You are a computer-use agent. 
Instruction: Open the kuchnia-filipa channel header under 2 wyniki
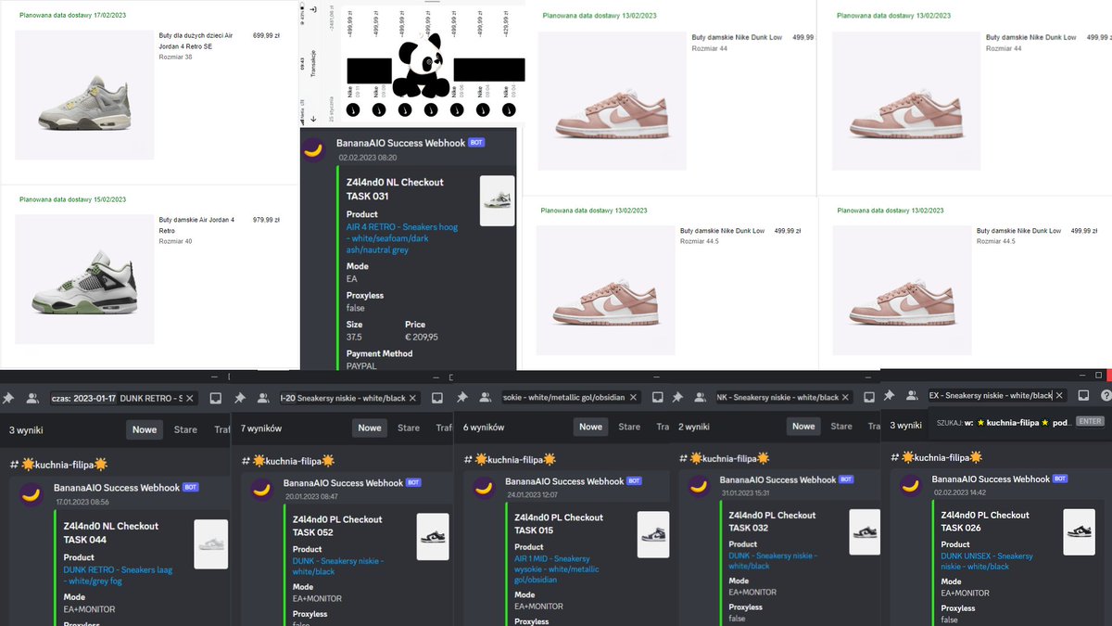tap(726, 458)
